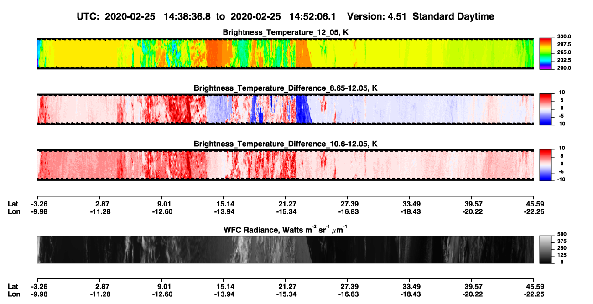Click the 'Lat' label of the upper axis
Screen dimensions: 593x304
point(13,204)
